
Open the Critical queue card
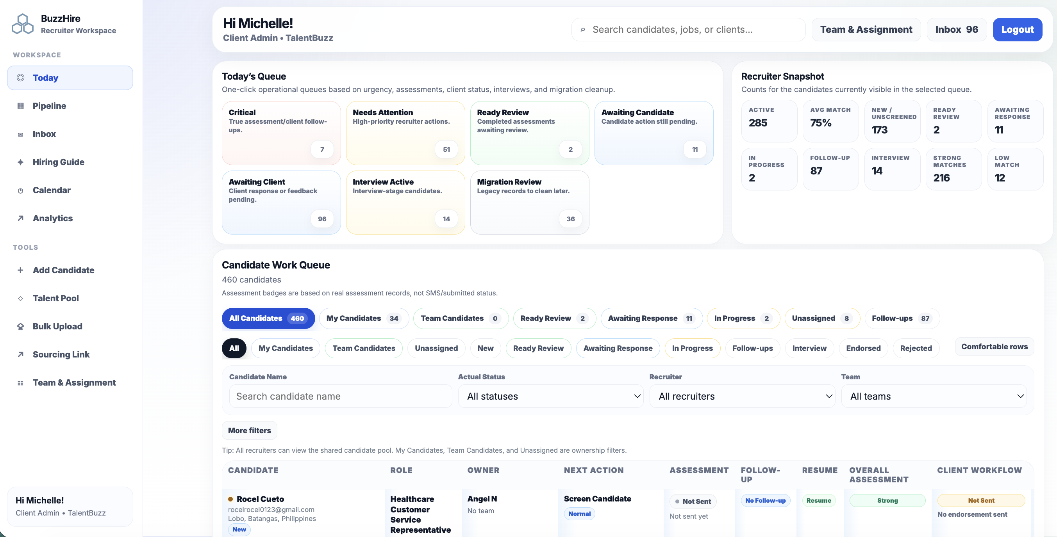[x=281, y=133]
